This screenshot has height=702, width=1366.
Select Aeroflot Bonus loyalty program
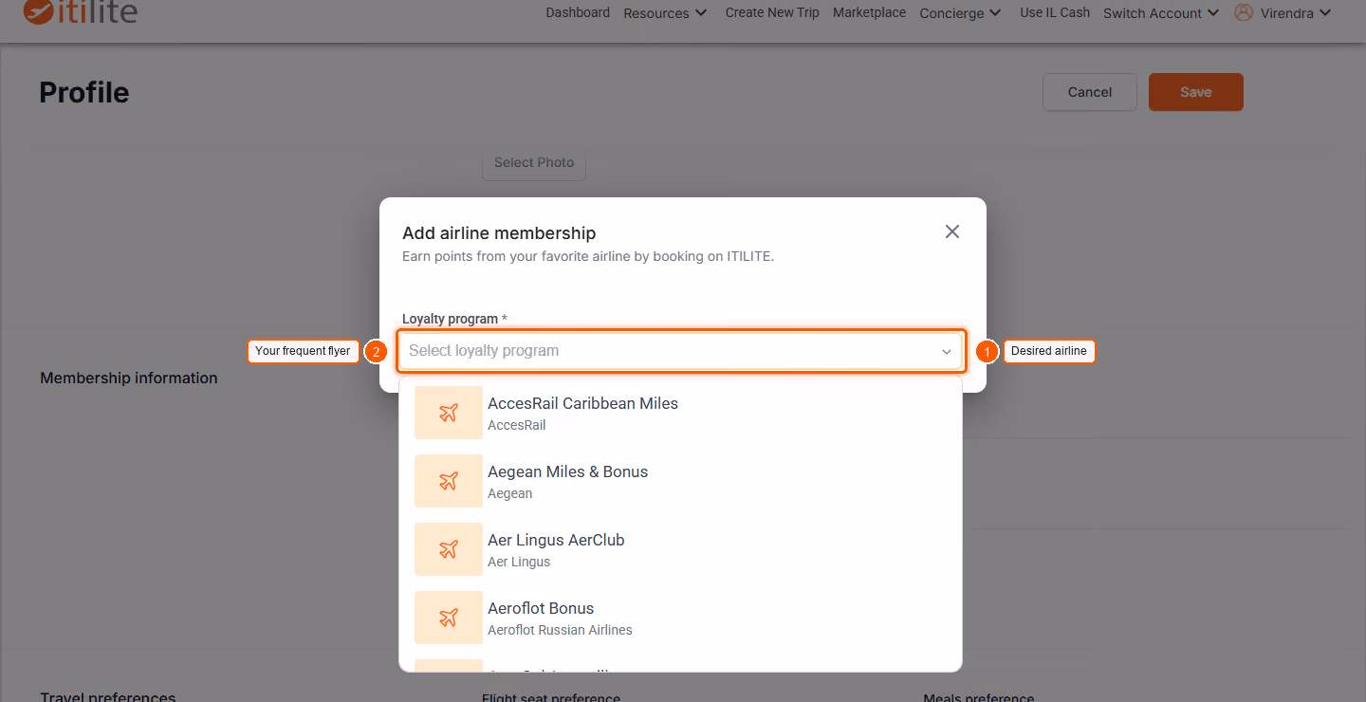click(681, 618)
